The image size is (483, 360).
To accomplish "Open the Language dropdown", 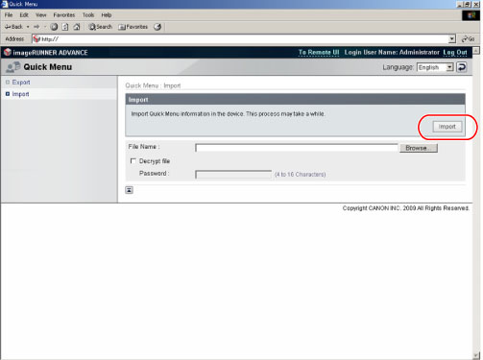I will pyautogui.click(x=435, y=67).
